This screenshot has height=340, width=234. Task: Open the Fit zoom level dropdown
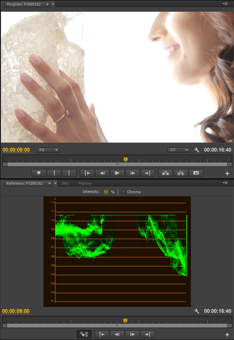tap(49, 150)
